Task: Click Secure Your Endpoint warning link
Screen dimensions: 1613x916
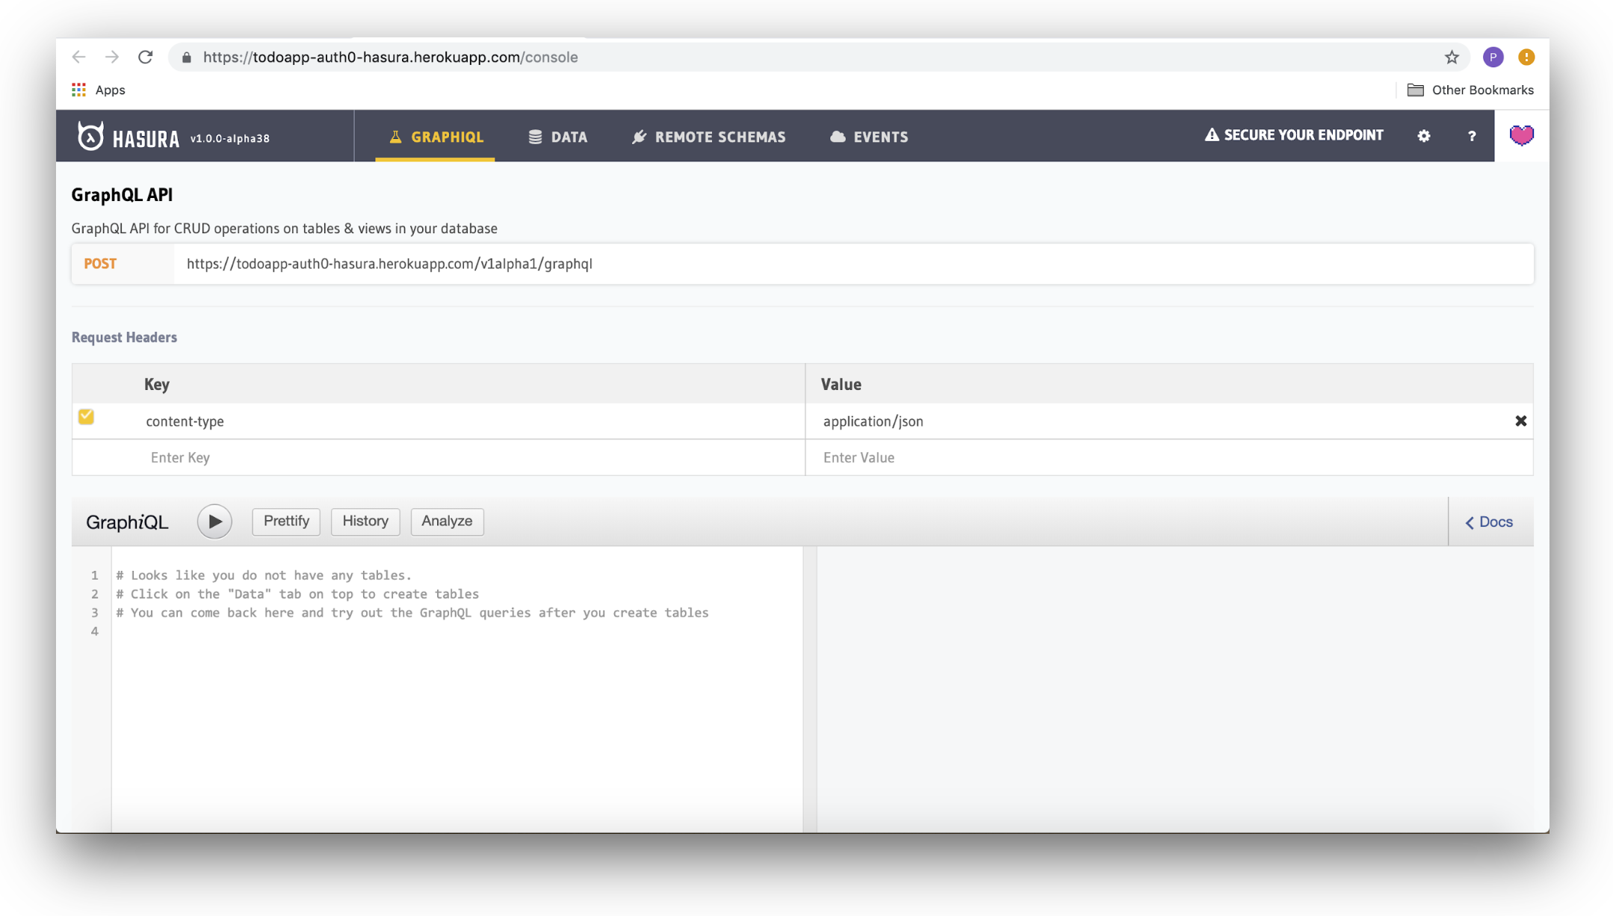Action: click(1294, 135)
